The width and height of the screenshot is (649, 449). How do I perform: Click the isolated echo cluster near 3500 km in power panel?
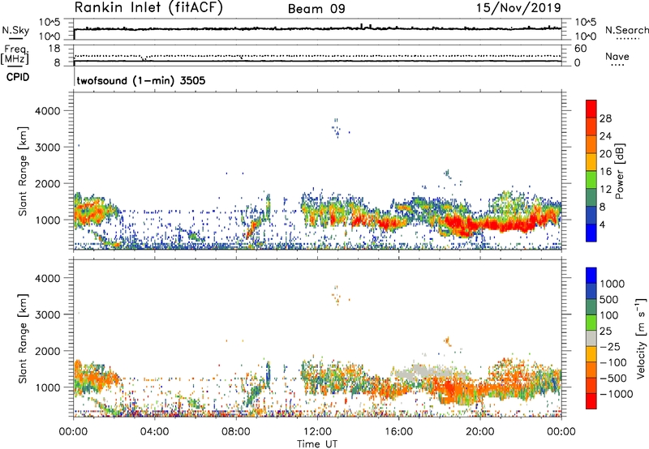pyautogui.click(x=337, y=129)
